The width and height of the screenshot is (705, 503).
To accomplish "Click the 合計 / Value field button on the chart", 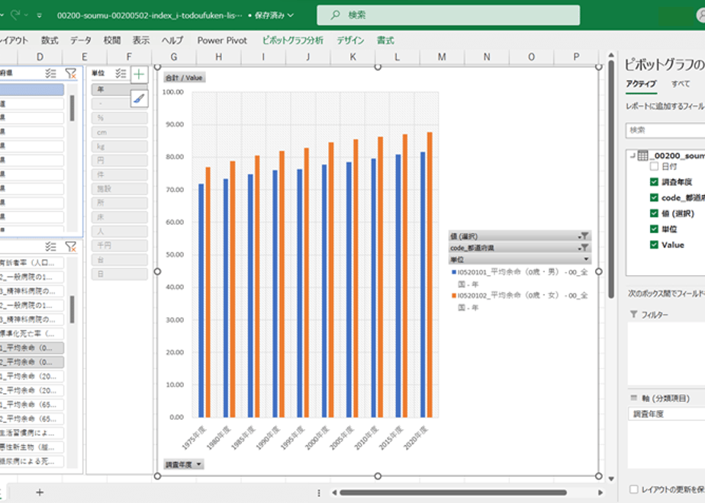I will tap(185, 78).
